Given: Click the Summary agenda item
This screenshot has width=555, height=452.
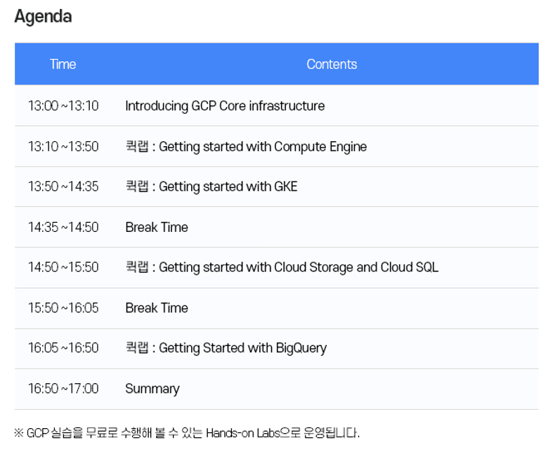Looking at the screenshot, I should pyautogui.click(x=152, y=389).
